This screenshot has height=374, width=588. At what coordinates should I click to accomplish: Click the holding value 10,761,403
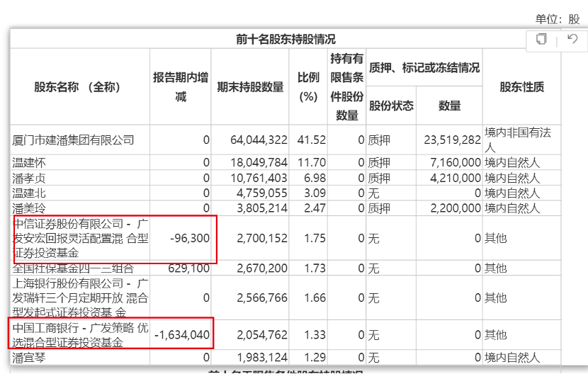259,178
